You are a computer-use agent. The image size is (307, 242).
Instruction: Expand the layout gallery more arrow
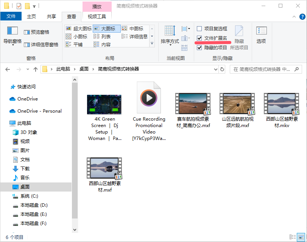[152, 44]
